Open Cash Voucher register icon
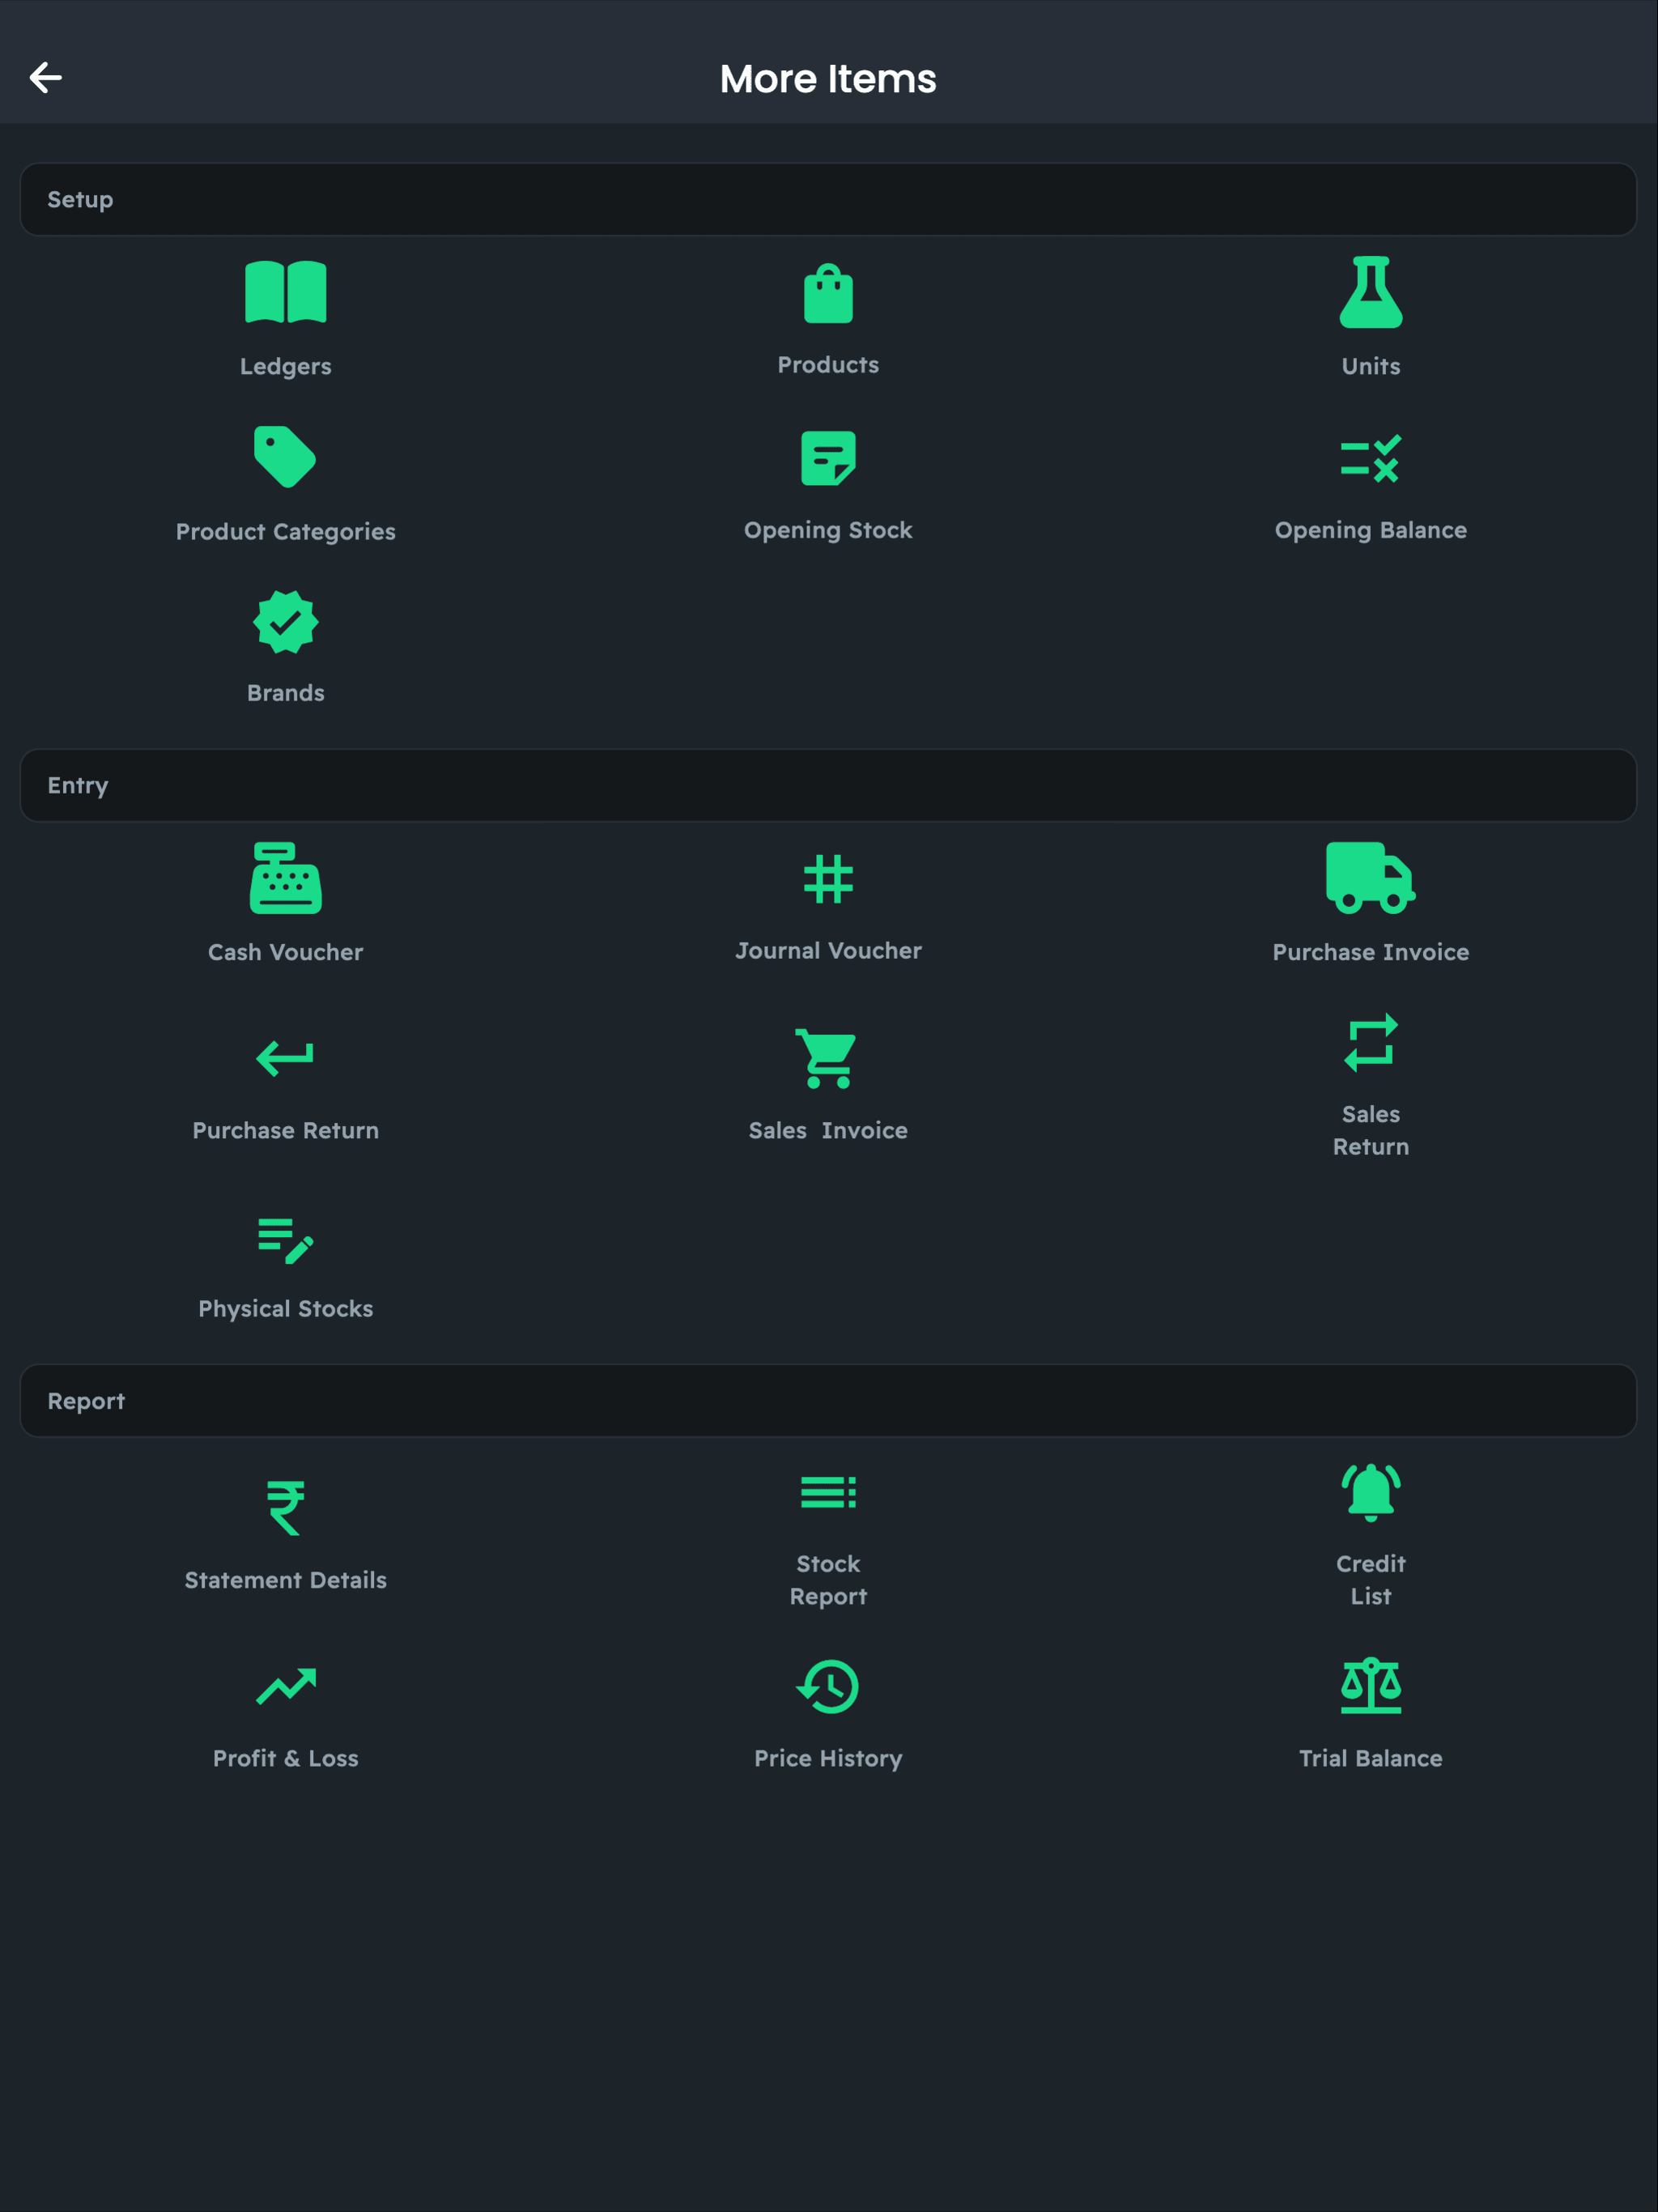The height and width of the screenshot is (2212, 1658). click(x=286, y=878)
